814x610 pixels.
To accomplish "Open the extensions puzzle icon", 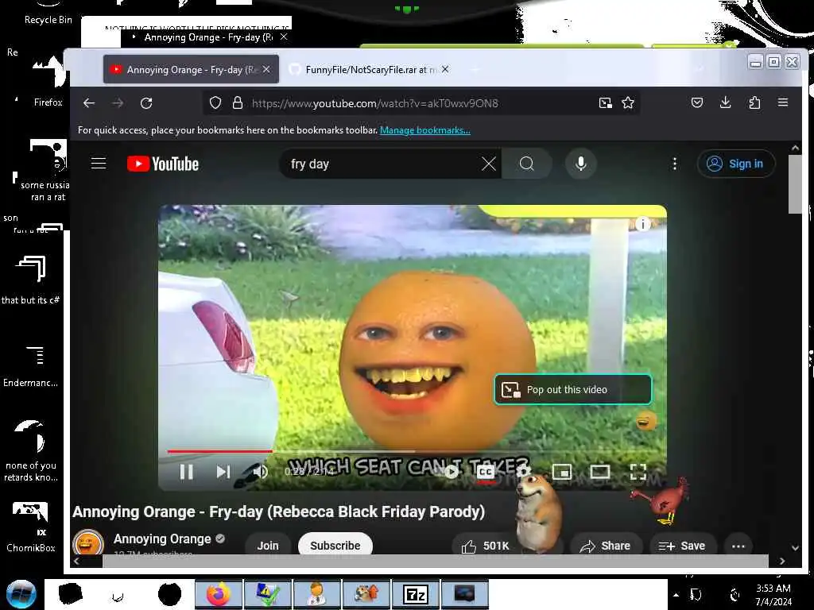I will (x=754, y=102).
